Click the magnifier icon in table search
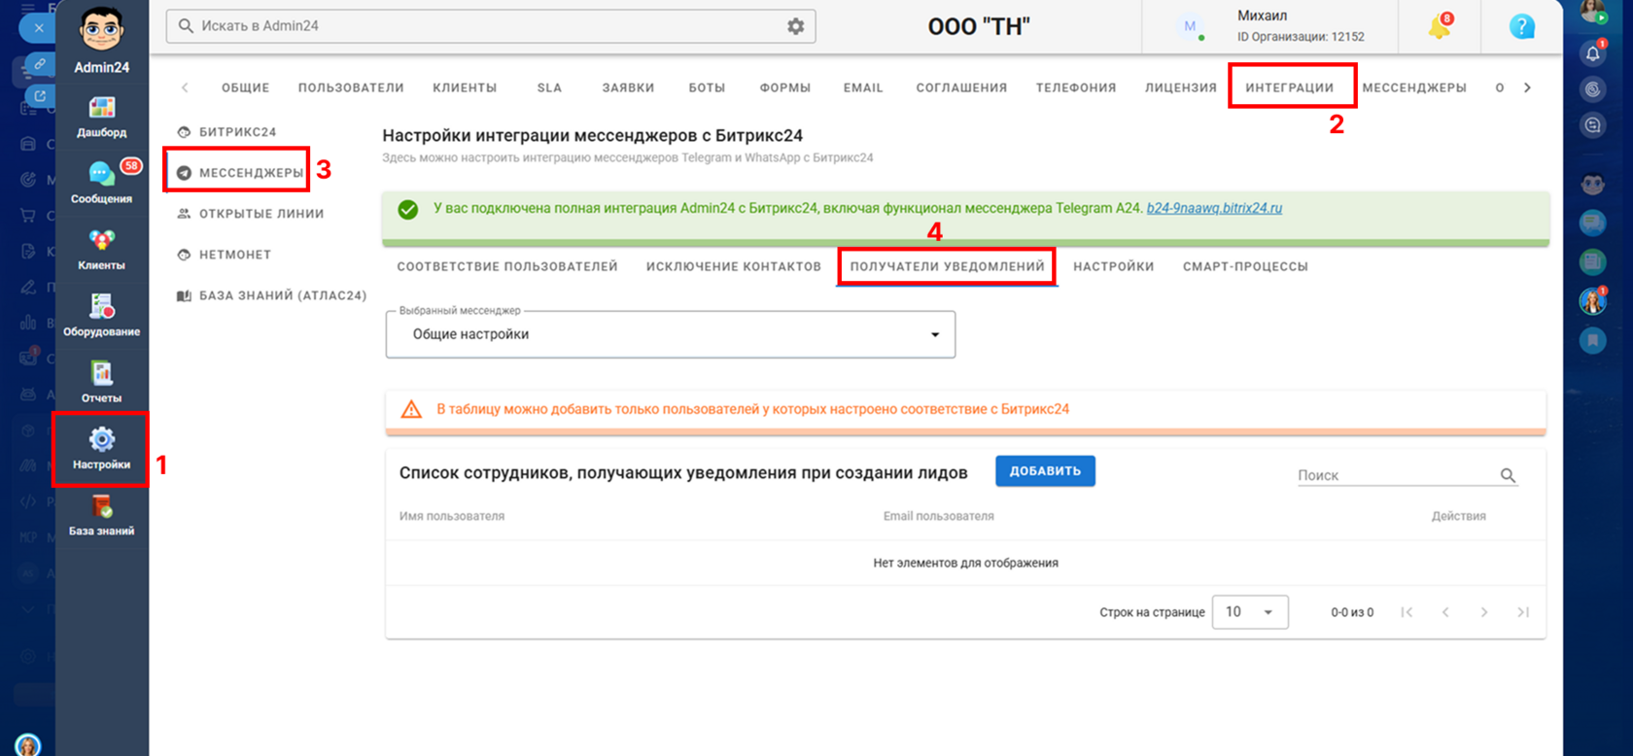 point(1508,475)
